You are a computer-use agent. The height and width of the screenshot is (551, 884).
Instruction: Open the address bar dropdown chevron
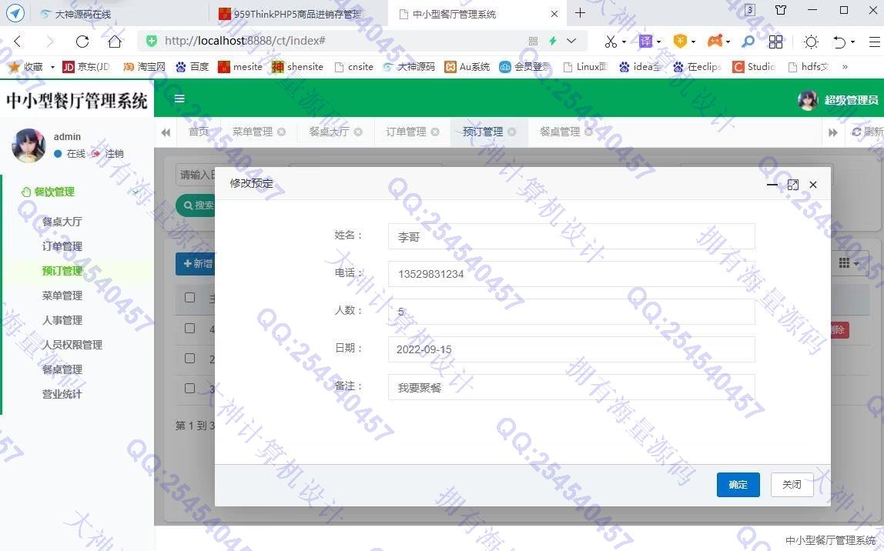pyautogui.click(x=571, y=41)
